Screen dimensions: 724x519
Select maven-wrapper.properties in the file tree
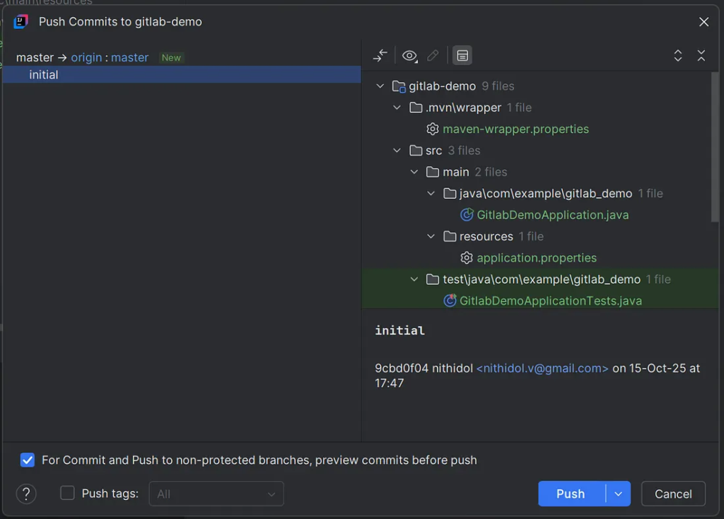[515, 129]
